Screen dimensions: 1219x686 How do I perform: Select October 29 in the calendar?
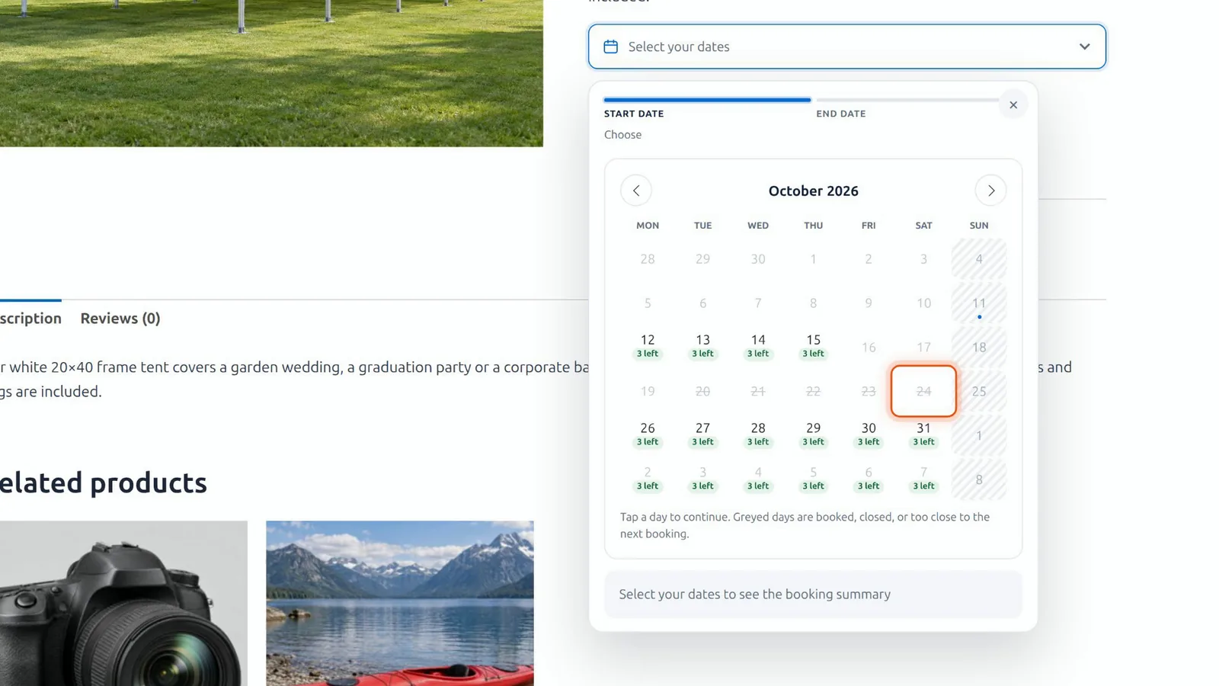[x=813, y=434]
